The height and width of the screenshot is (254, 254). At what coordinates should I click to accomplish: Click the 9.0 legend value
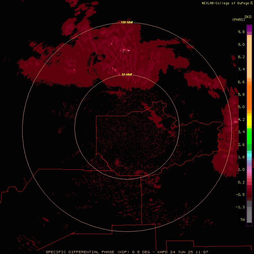(241, 44)
